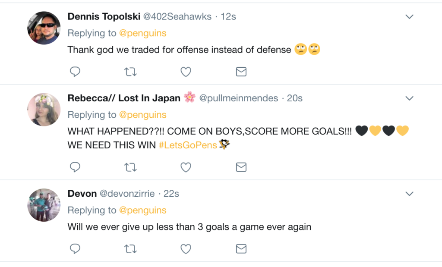Reply to Rebecca's WHAT HAPPENED tweet
Screen dimensions: 442x267
coord(75,167)
